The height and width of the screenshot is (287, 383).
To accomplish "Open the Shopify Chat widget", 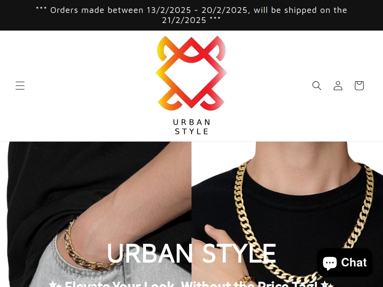I will (x=345, y=263).
